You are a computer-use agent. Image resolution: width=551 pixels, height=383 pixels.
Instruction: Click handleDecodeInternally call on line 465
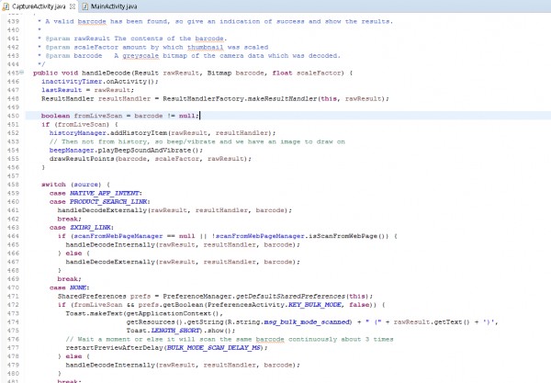coord(110,244)
